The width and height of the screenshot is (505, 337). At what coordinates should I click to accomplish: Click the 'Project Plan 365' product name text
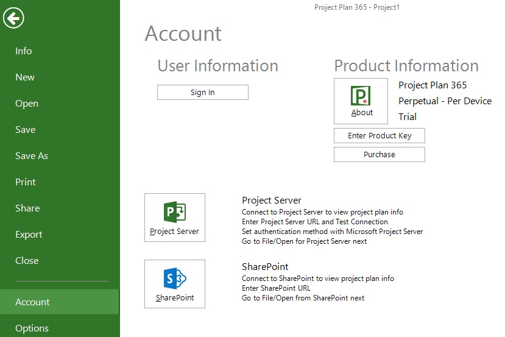point(433,85)
